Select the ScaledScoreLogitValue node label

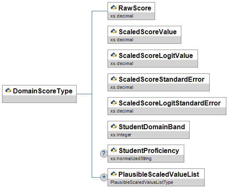pyautogui.click(x=156, y=56)
